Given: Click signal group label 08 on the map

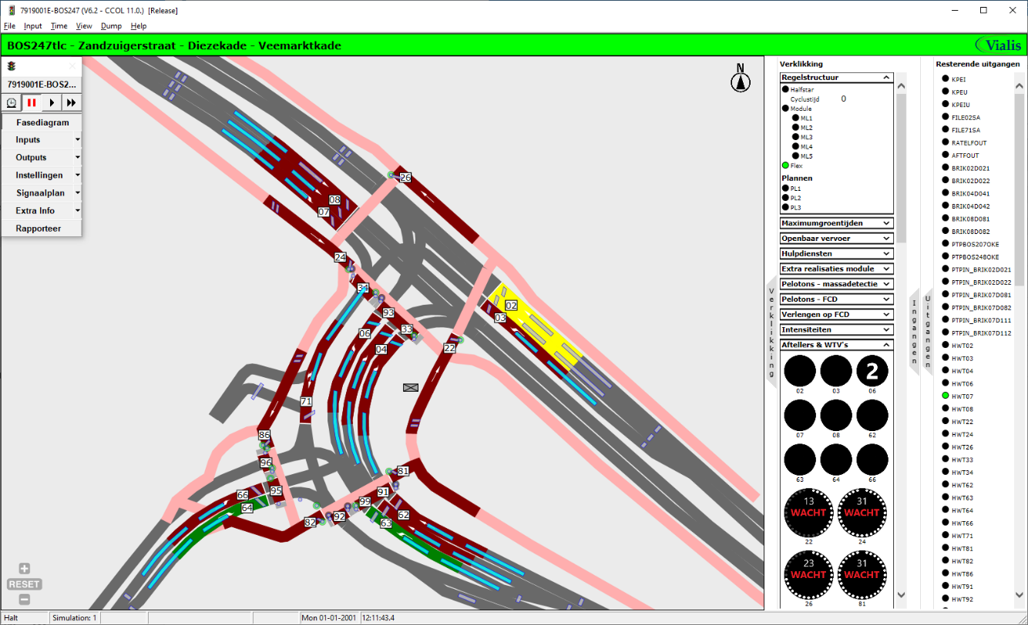Looking at the screenshot, I should [x=334, y=200].
